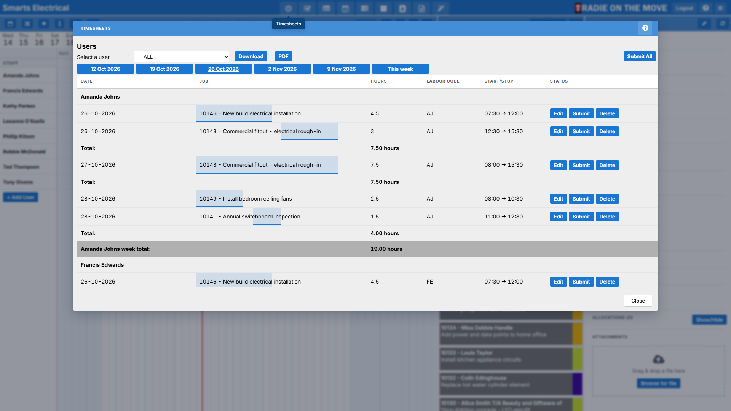Expand the Select a user dropdown

point(182,57)
